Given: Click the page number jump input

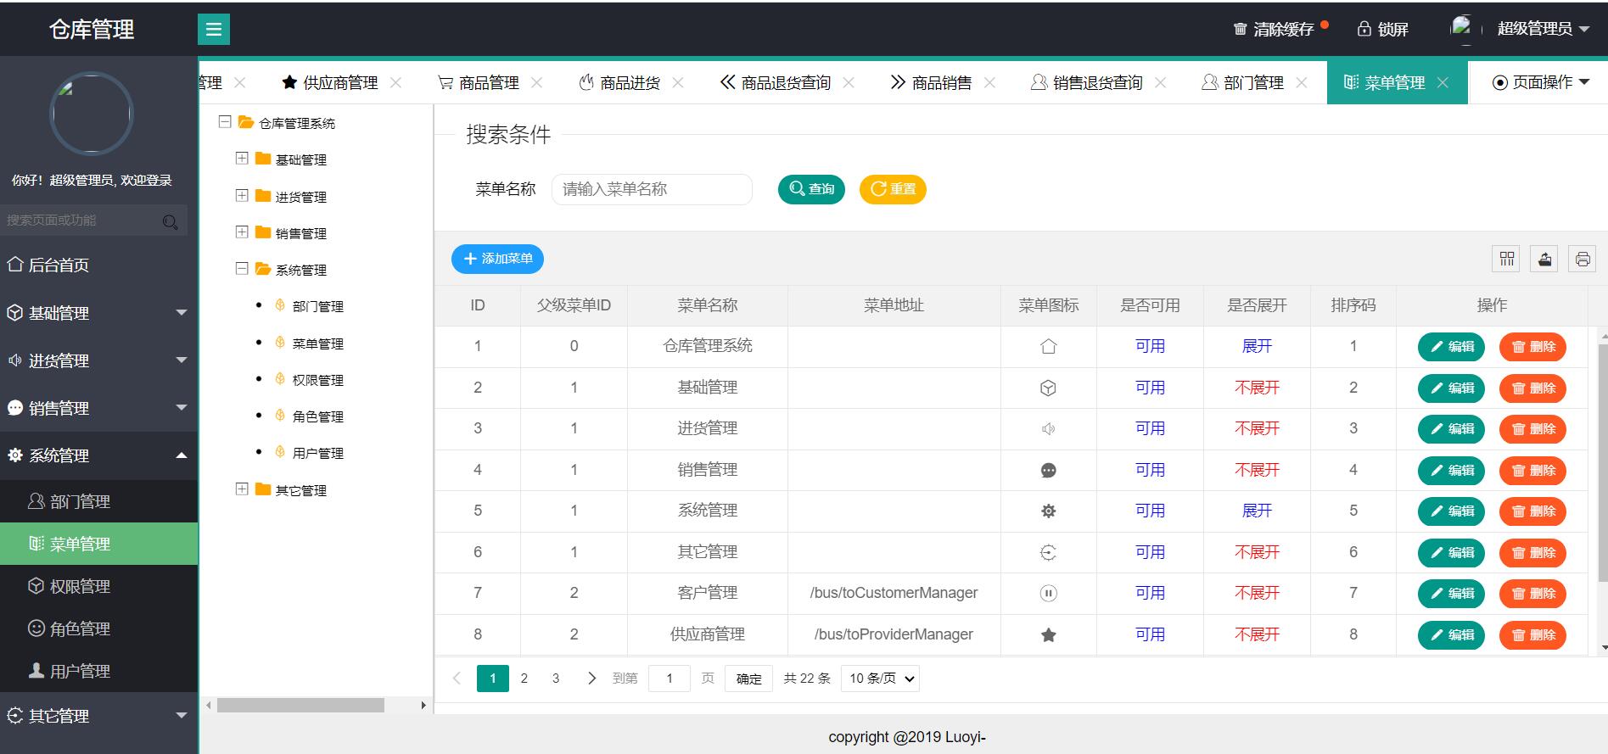Looking at the screenshot, I should pyautogui.click(x=670, y=679).
